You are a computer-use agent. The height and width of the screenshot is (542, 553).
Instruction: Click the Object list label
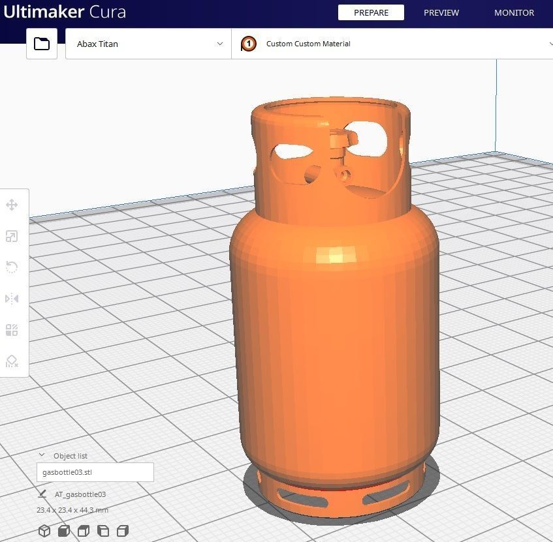70,456
